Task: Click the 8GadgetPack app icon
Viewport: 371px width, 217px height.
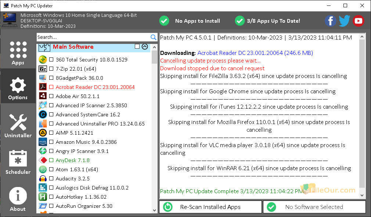Action: coord(43,78)
